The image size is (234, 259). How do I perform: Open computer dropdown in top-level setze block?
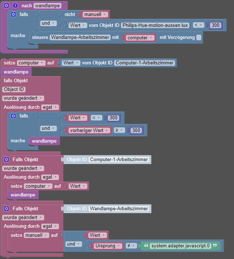click(31, 63)
